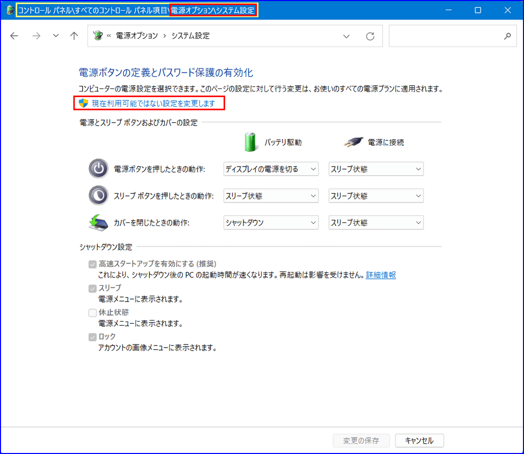Viewport: 524px width, 454px height.
Task: Click the power button icon
Action: pyautogui.click(x=98, y=169)
